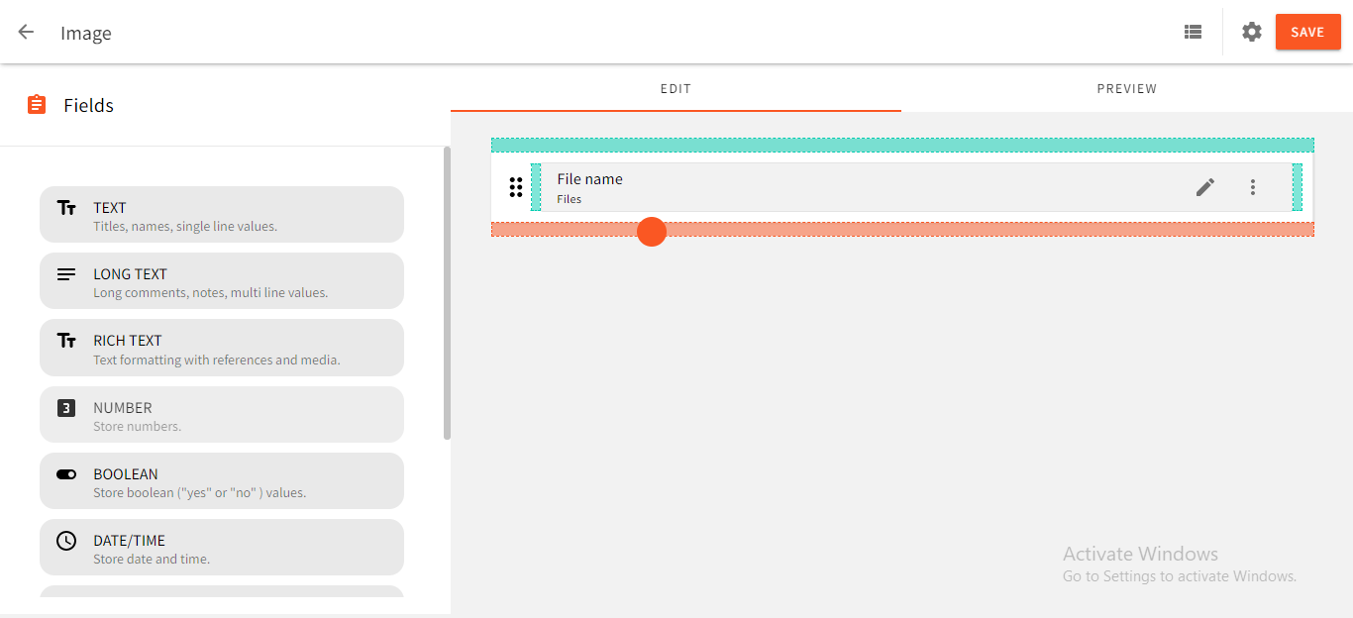Click the Long Text lines icon

click(66, 274)
